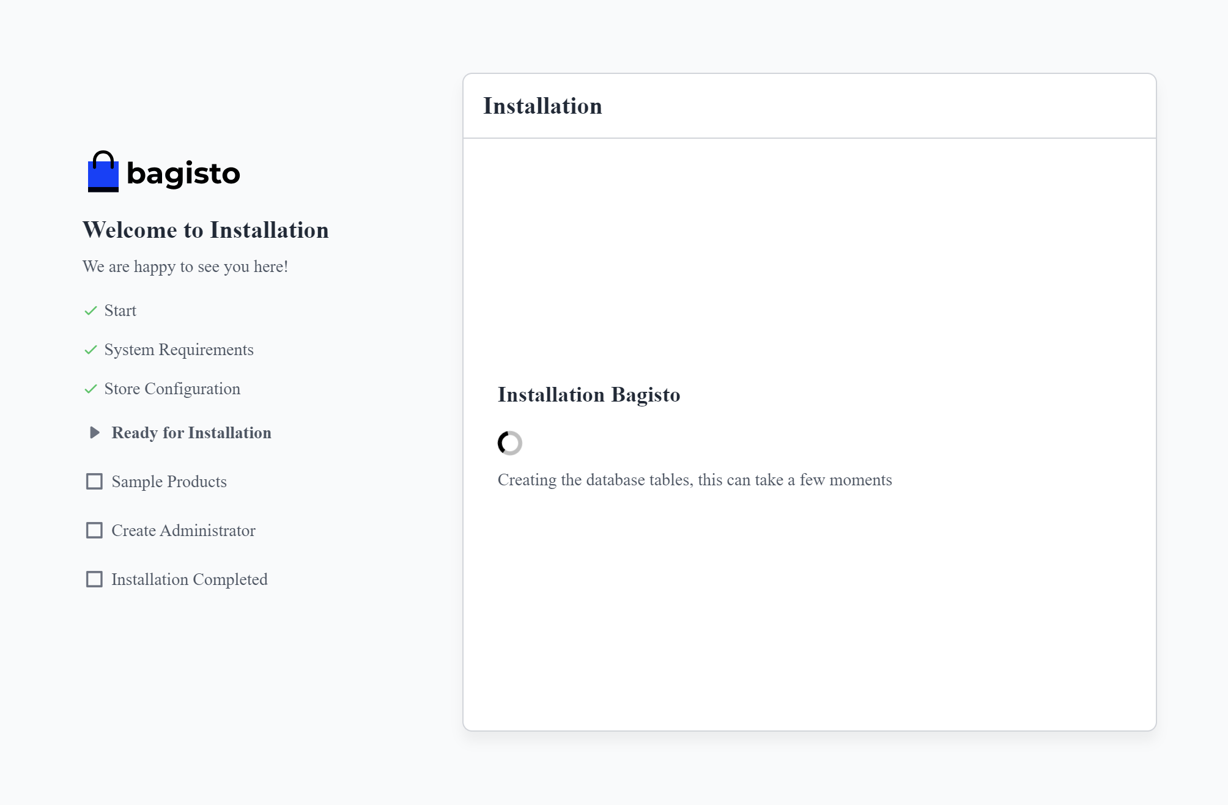Select the Ready for Installation step label
1228x805 pixels.
point(191,433)
